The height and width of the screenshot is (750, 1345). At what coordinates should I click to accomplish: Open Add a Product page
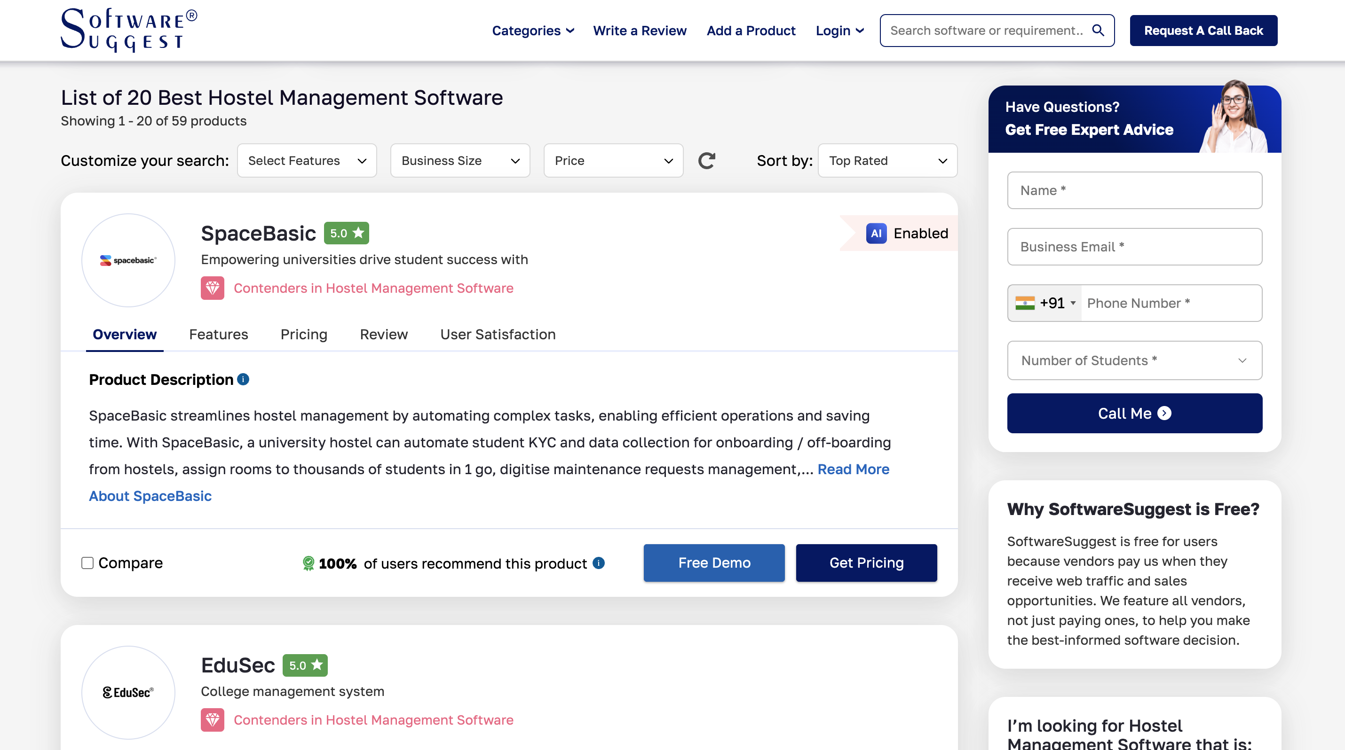pos(751,30)
